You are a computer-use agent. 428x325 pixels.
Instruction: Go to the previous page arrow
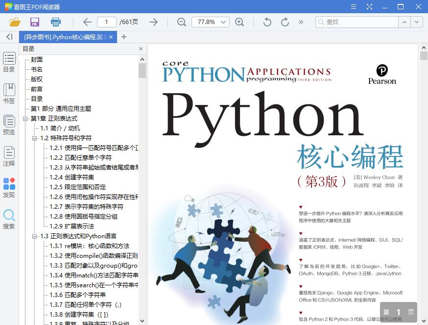click(87, 22)
